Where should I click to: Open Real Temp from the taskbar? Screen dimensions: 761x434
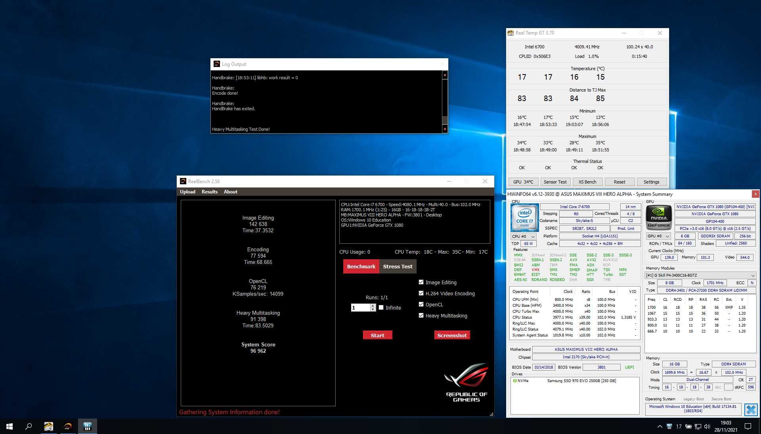click(48, 426)
